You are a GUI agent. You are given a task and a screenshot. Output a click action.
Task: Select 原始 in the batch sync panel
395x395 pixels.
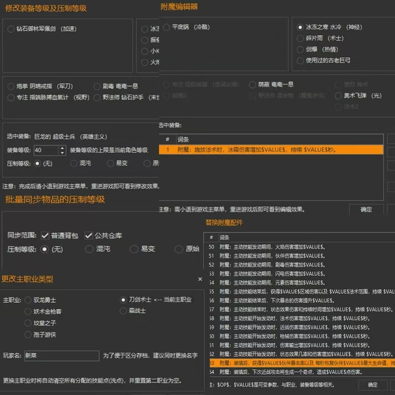(x=179, y=249)
